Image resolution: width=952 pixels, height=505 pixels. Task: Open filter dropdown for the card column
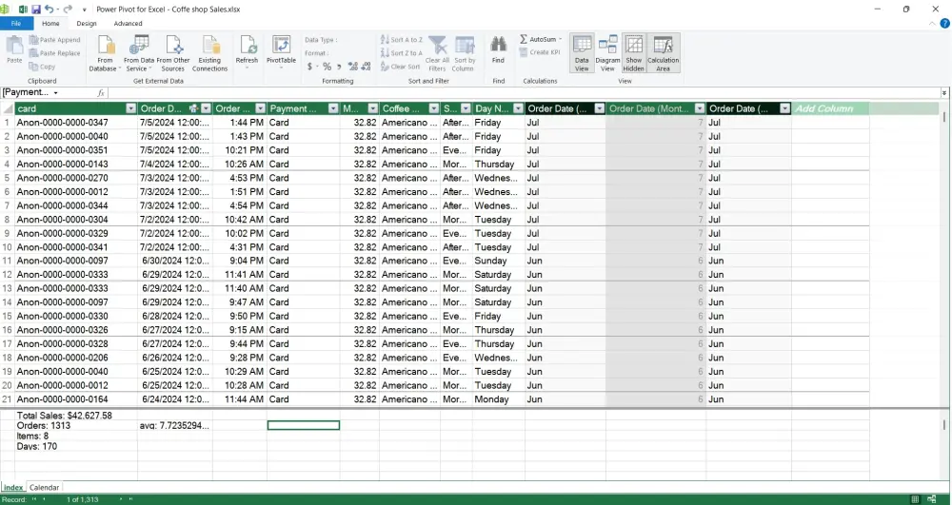point(130,108)
